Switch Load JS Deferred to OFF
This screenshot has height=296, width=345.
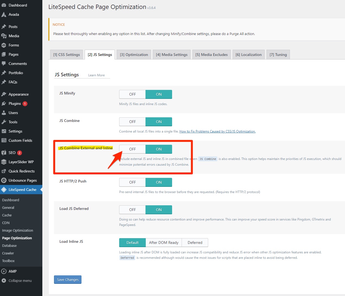132,210
